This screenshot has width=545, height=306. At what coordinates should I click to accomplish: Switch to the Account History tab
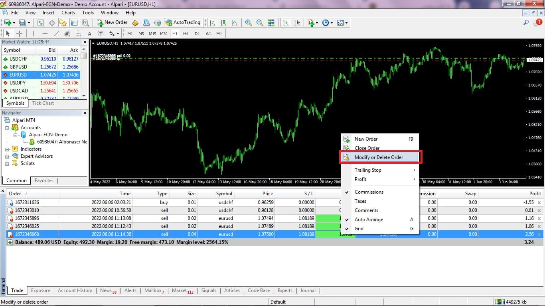(x=75, y=290)
